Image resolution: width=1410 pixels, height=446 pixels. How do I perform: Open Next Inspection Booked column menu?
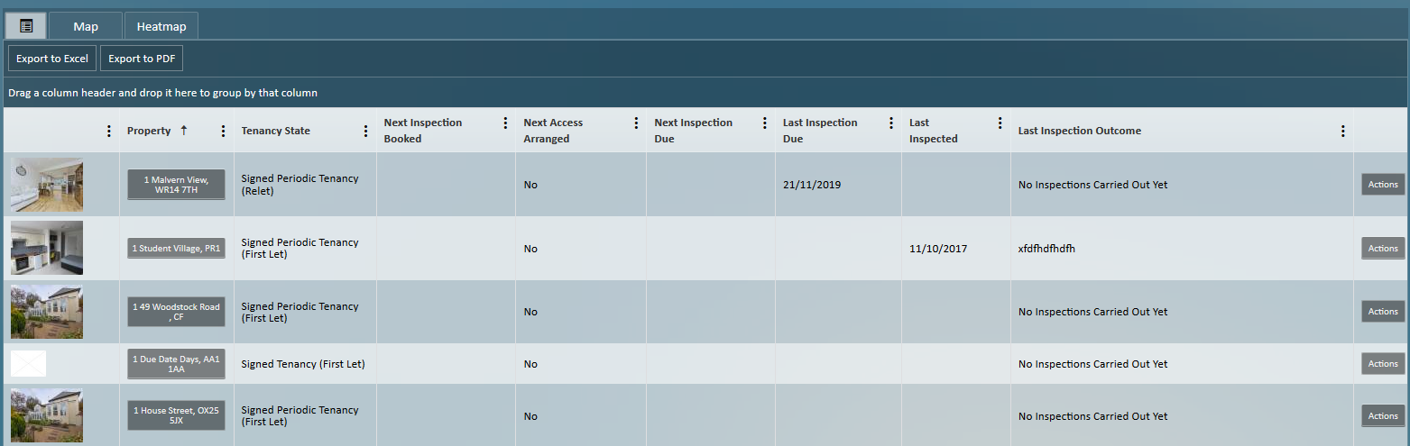point(505,123)
